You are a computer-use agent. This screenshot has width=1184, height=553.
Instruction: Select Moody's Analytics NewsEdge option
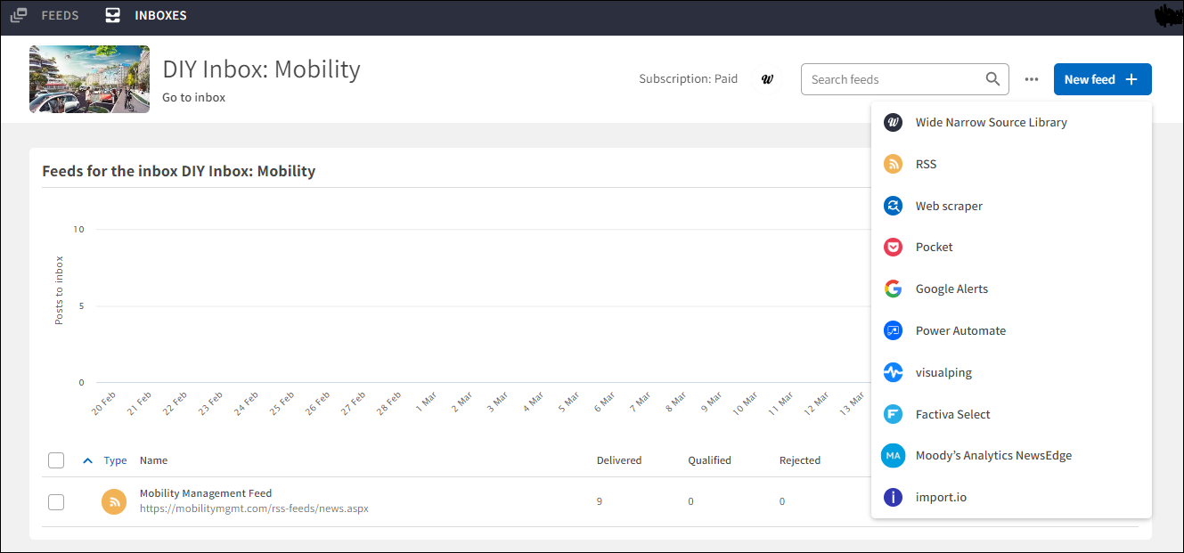[993, 456]
